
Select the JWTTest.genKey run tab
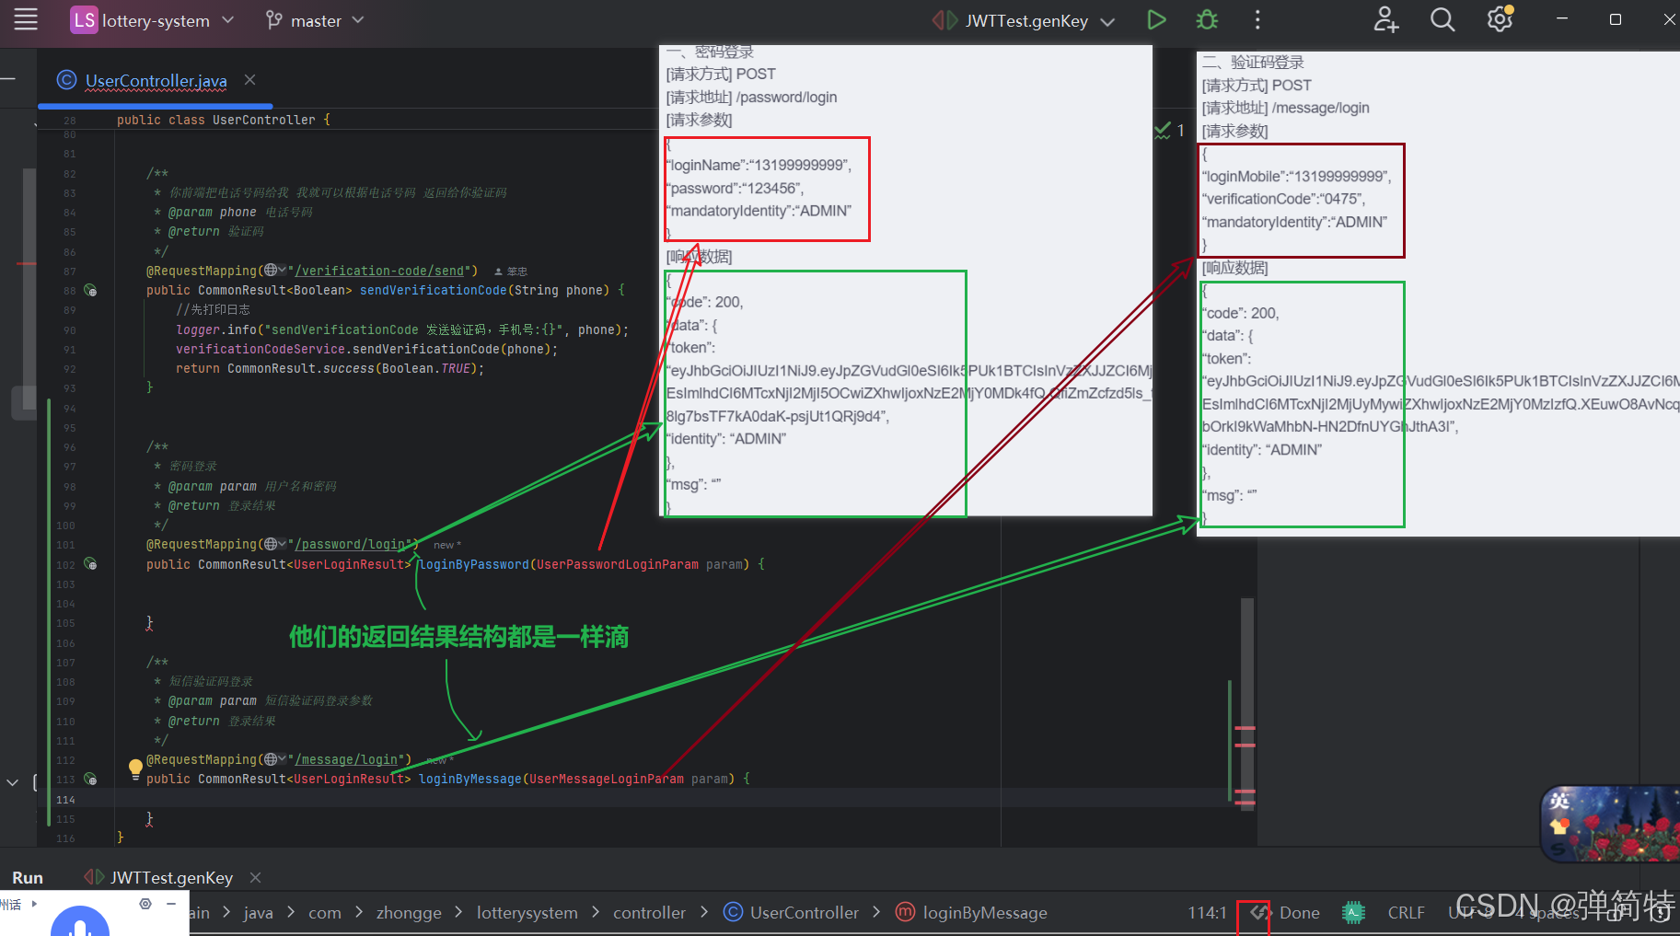(x=171, y=877)
